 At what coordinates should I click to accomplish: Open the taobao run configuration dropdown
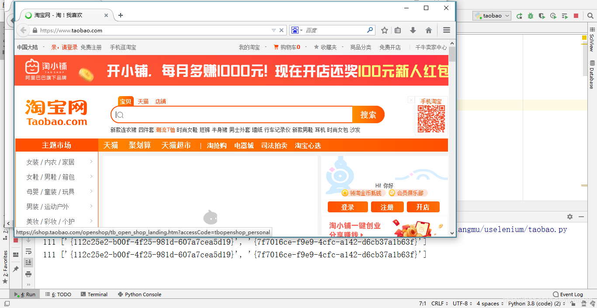tap(492, 16)
